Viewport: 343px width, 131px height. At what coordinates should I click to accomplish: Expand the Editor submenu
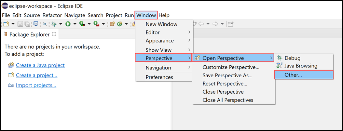click(x=164, y=32)
